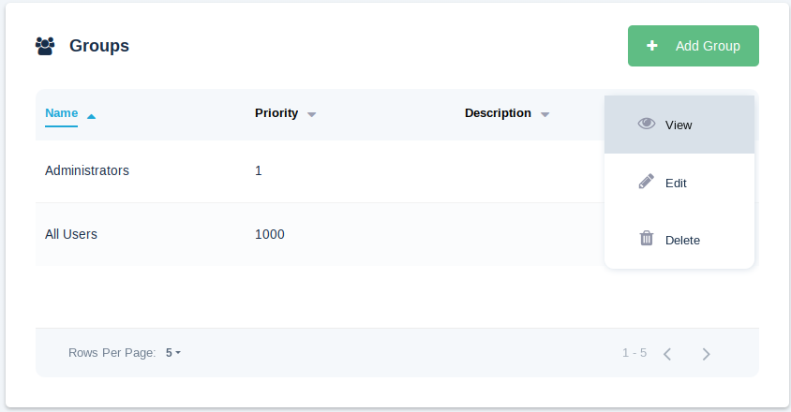
Task: Go to the previous page arrow
Action: 667,354
